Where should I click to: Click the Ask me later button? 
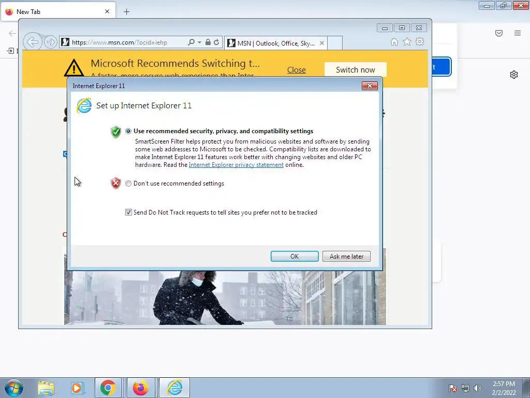pos(346,256)
